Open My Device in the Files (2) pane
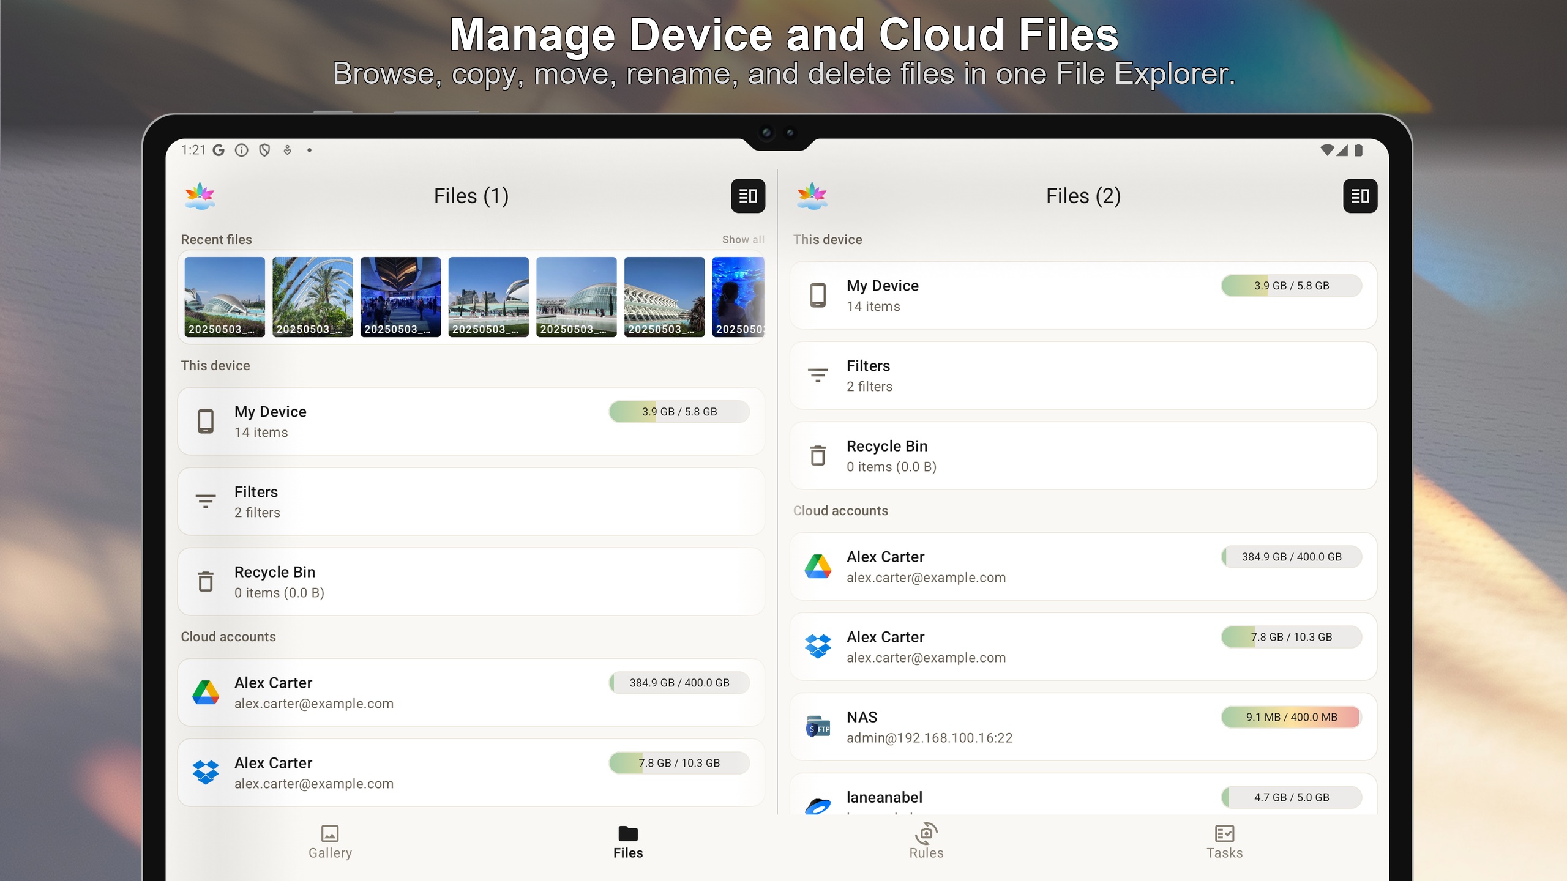 (x=1083, y=295)
